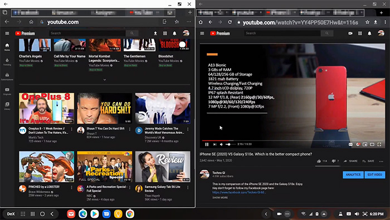Image resolution: width=390 pixels, height=220 pixels.
Task: Adjust the video volume slider
Action: (230, 144)
